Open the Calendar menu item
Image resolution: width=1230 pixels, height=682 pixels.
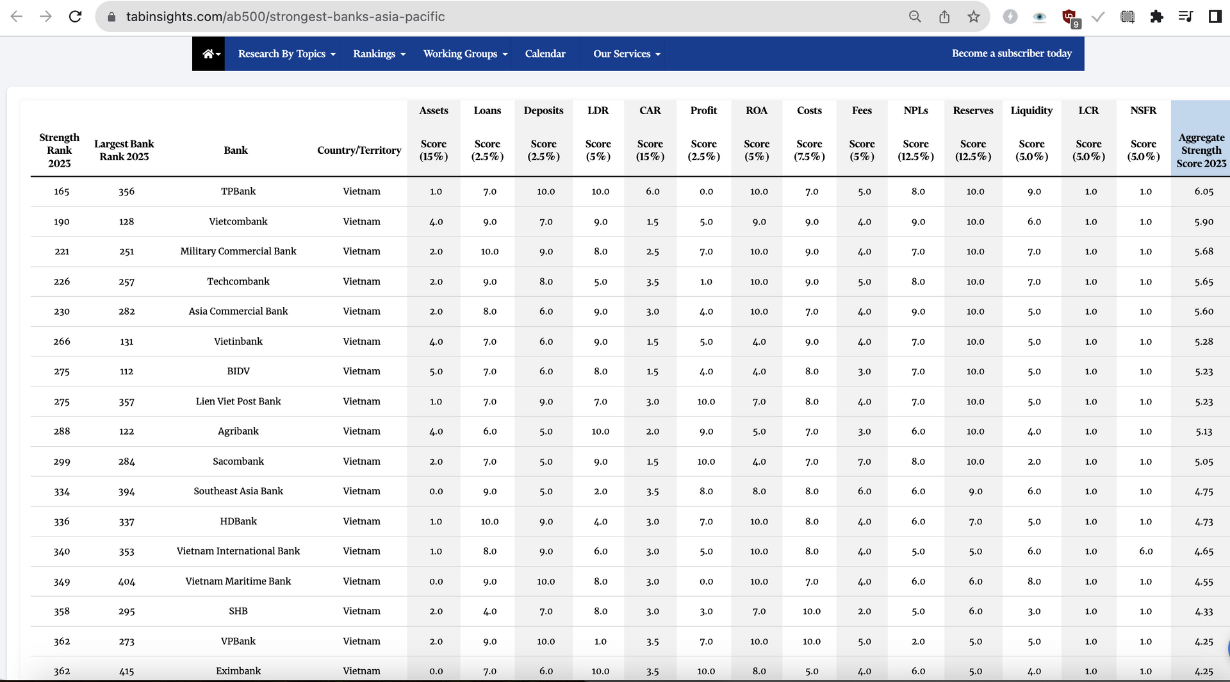pyautogui.click(x=545, y=54)
